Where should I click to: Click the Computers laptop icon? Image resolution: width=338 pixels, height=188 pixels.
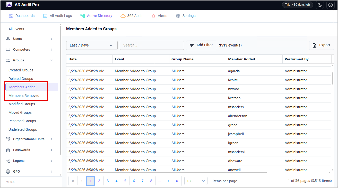click(x=8, y=50)
